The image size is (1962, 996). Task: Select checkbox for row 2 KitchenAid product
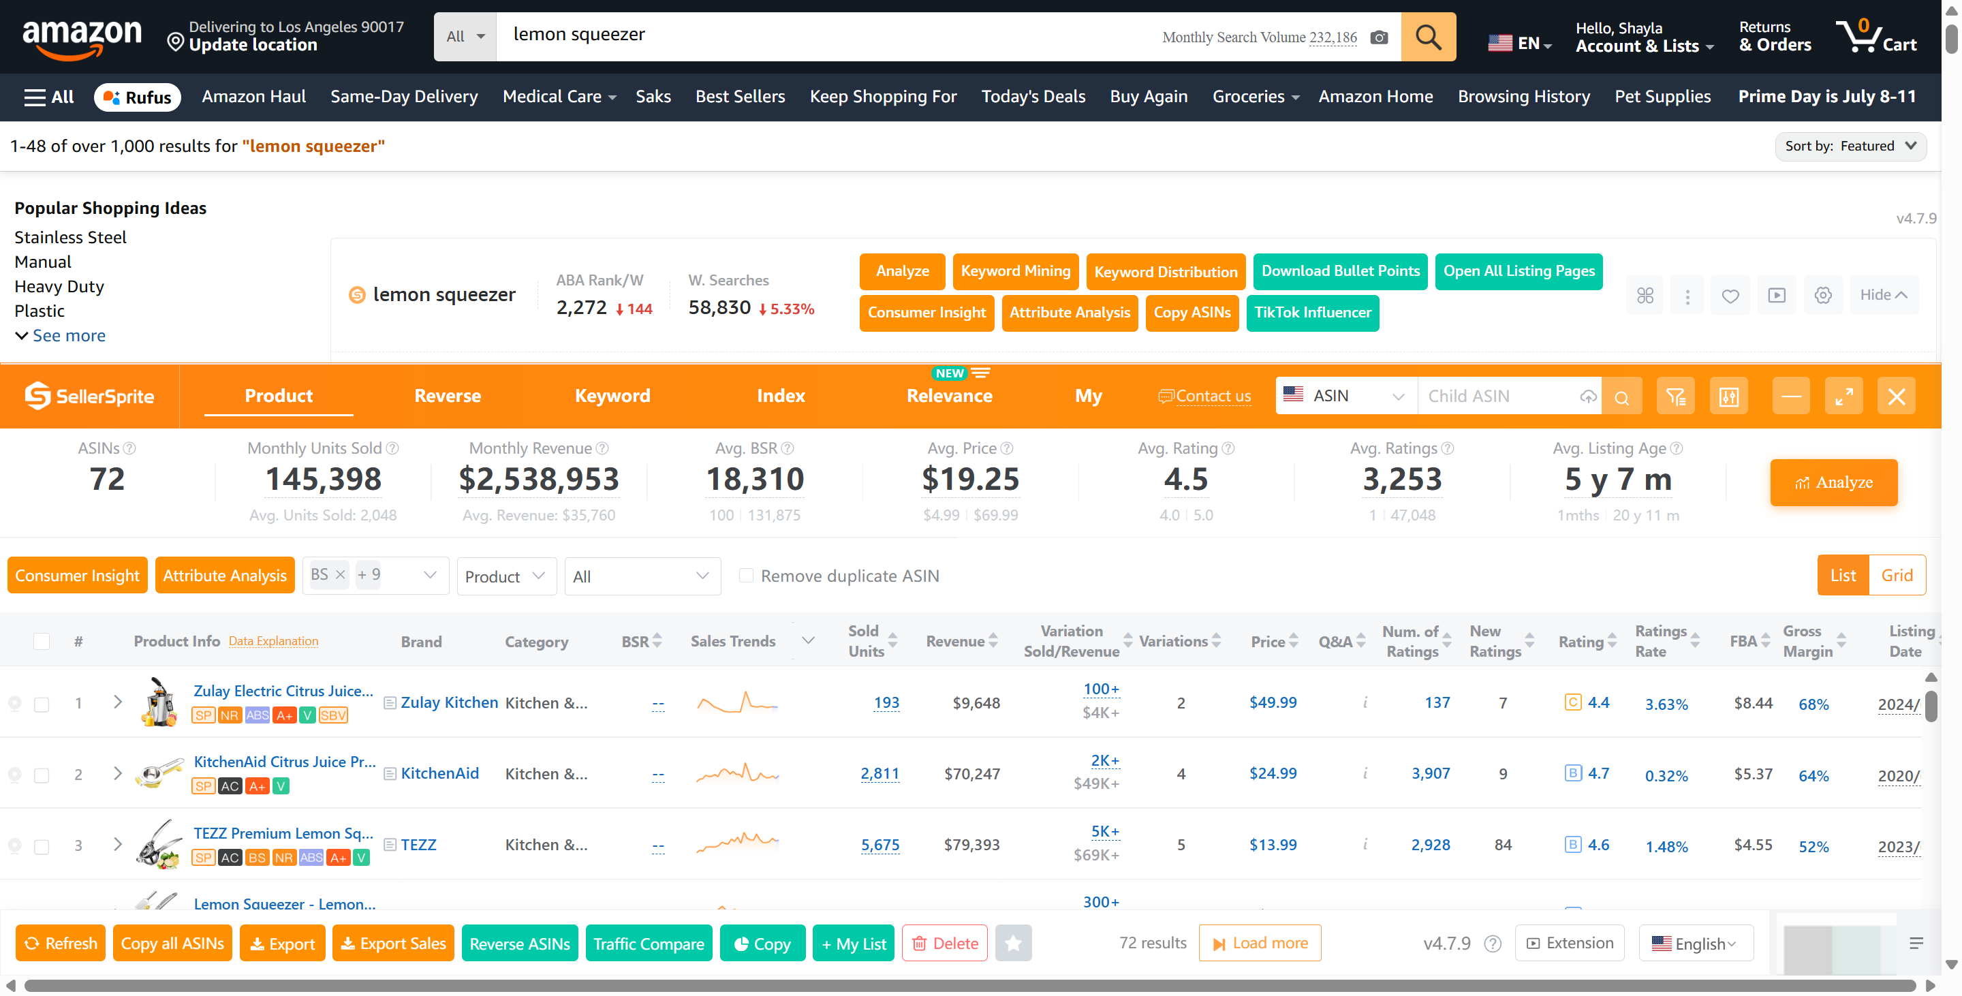[x=42, y=775]
